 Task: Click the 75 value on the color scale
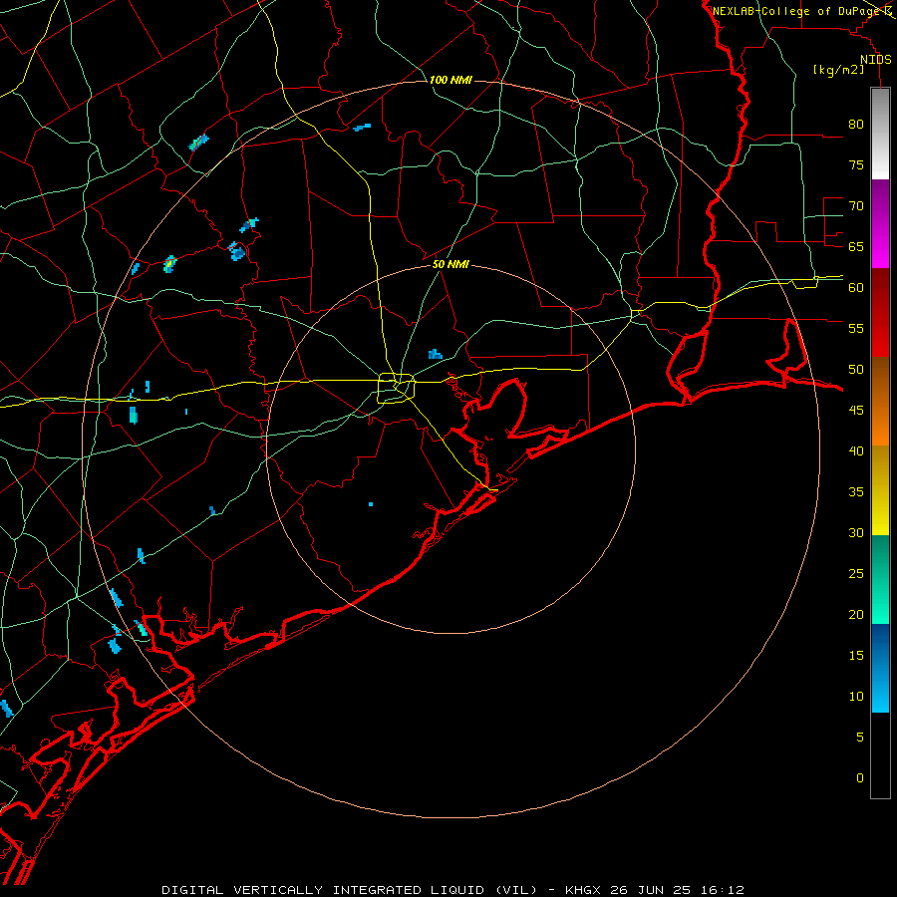(x=856, y=164)
